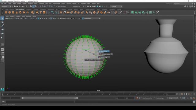Image resolution: width=196 pixels, height=110 pixels.
Task: Click the polygon Type text tool icon
Action: pos(41,12)
